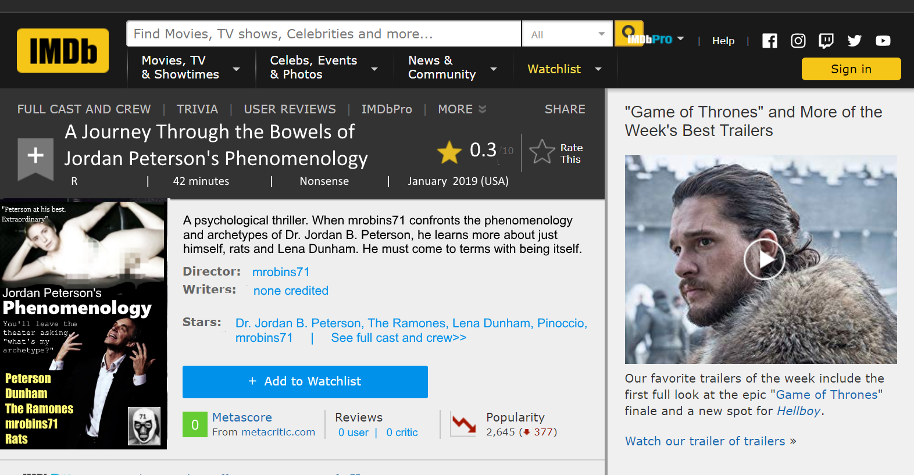Click the search box for movies and celebrities
The image size is (914, 475).
click(323, 34)
